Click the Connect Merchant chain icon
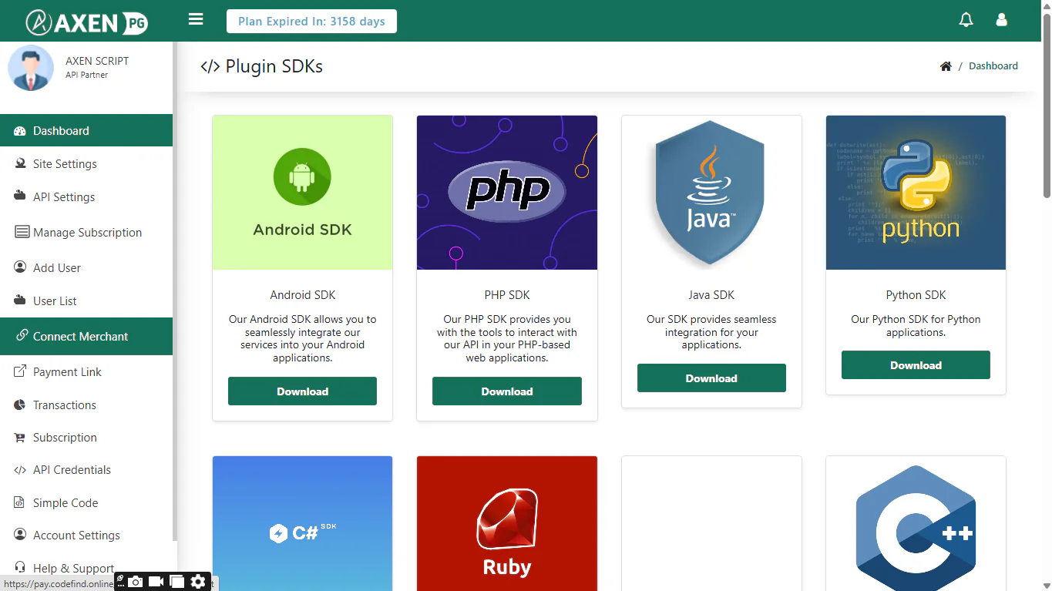This screenshot has height=591, width=1052. 22,336
